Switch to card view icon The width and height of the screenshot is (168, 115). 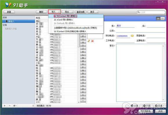[158, 19]
